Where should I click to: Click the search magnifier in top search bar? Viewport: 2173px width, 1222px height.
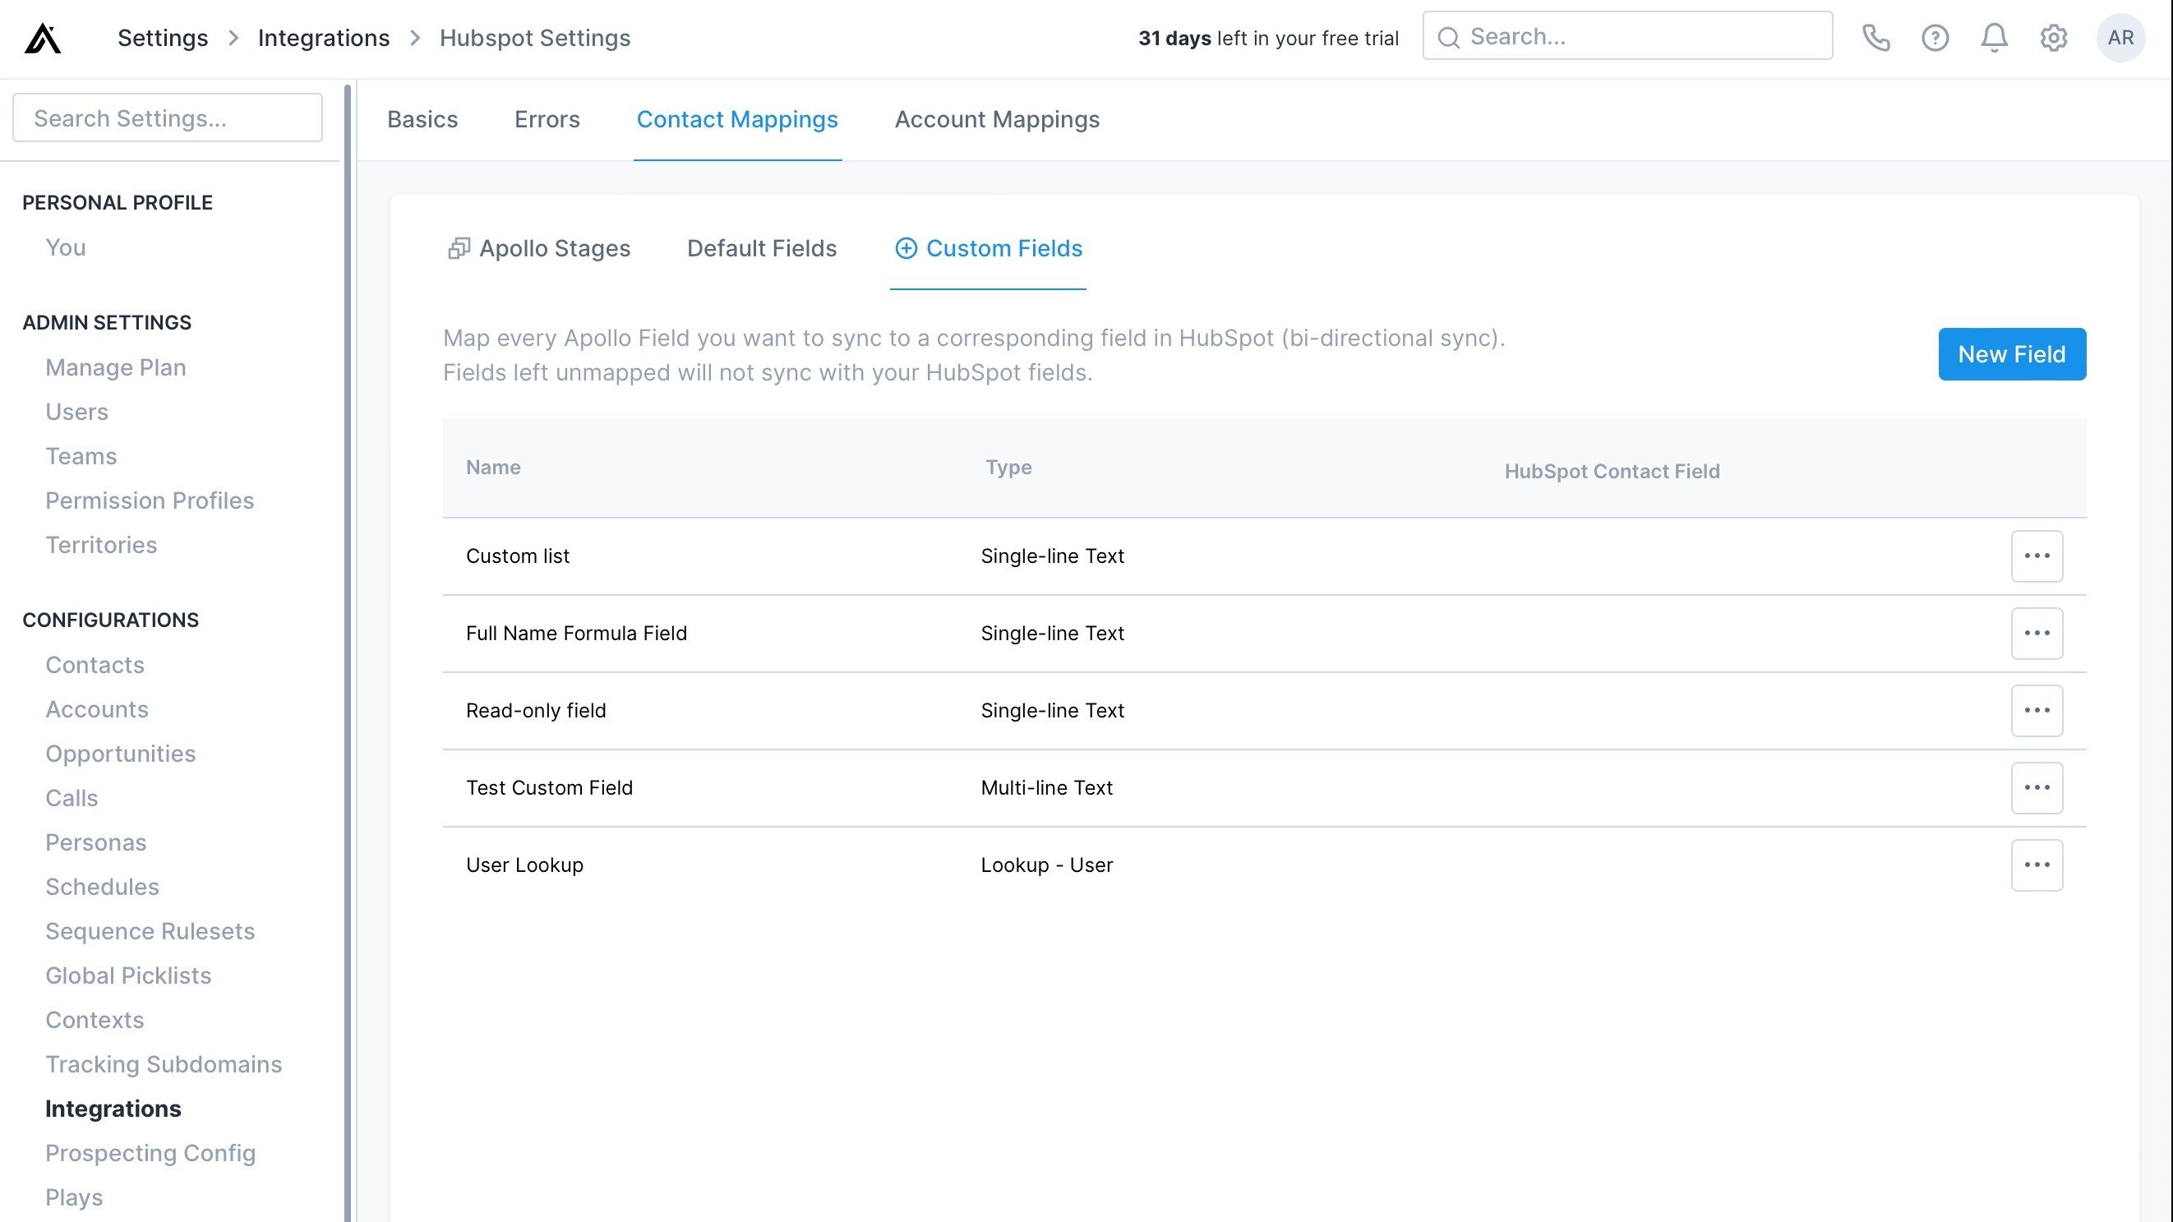[1449, 36]
